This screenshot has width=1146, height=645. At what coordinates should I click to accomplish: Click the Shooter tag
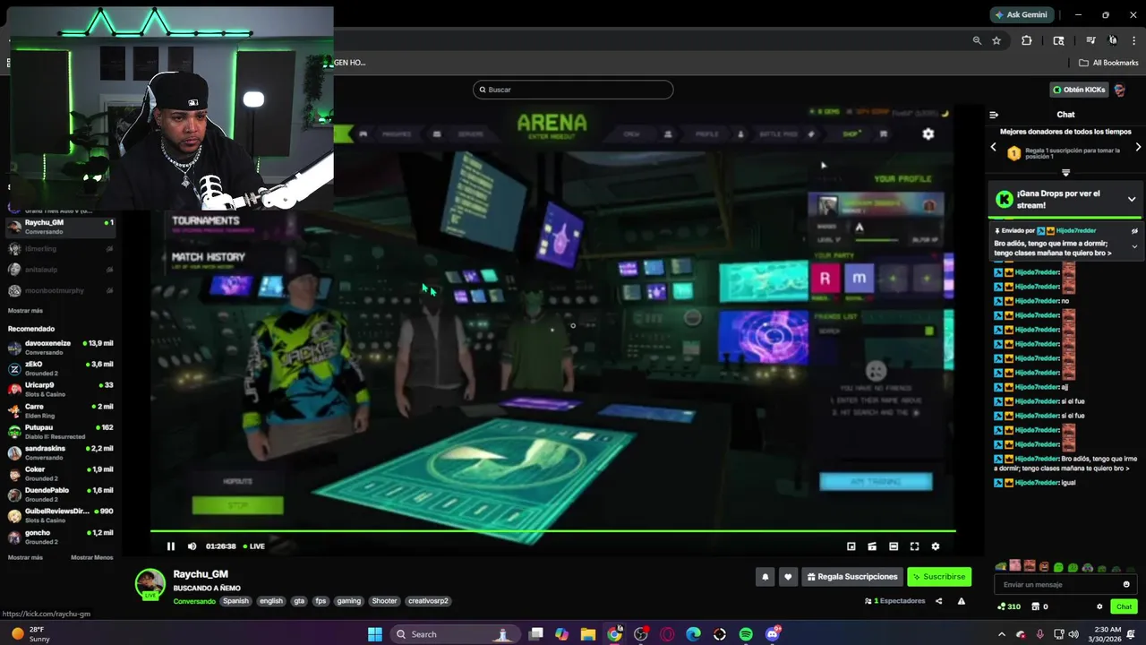(x=384, y=601)
